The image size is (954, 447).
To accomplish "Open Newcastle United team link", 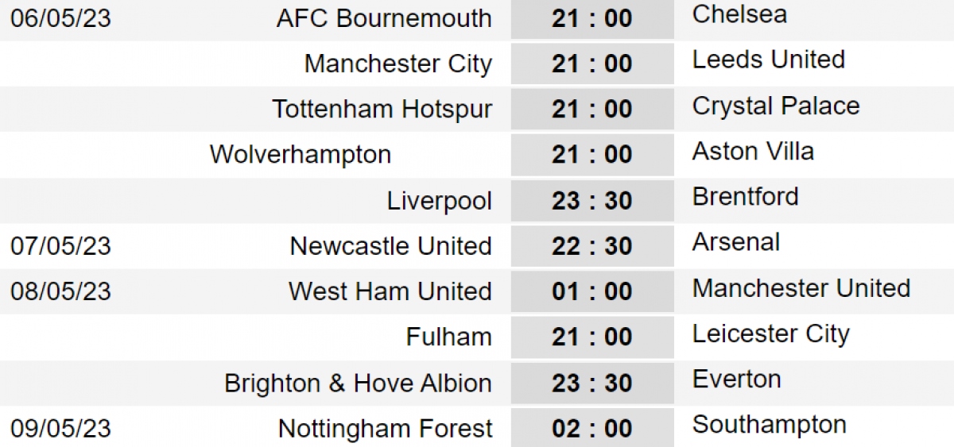I will coord(390,246).
